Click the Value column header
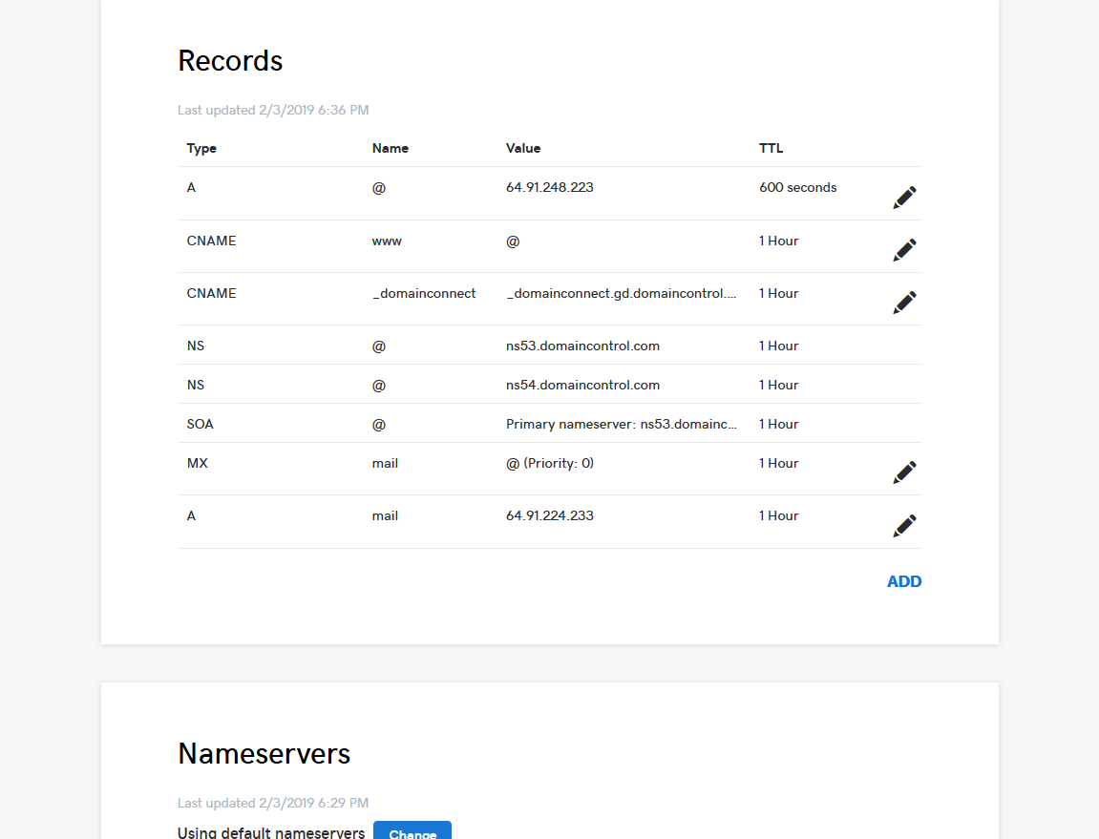 (x=523, y=148)
